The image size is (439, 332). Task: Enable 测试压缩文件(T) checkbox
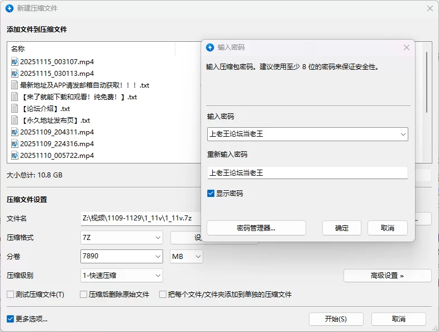(10, 294)
